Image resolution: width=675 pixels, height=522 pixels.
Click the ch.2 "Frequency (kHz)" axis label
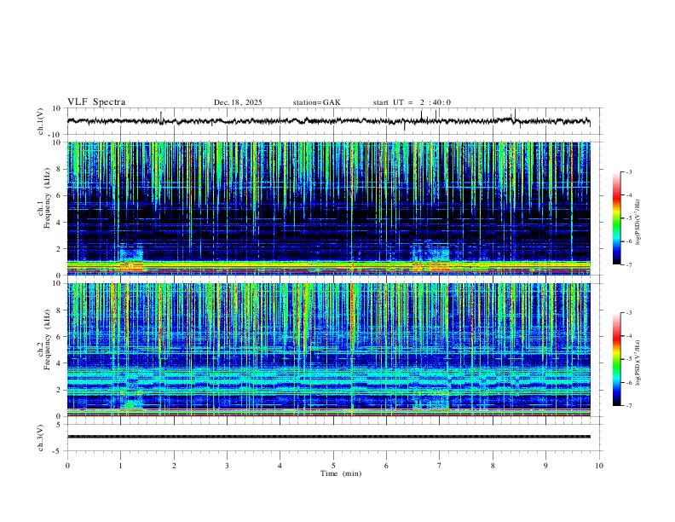pos(48,339)
